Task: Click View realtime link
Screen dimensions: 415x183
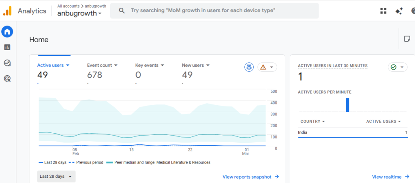Action: (390, 177)
